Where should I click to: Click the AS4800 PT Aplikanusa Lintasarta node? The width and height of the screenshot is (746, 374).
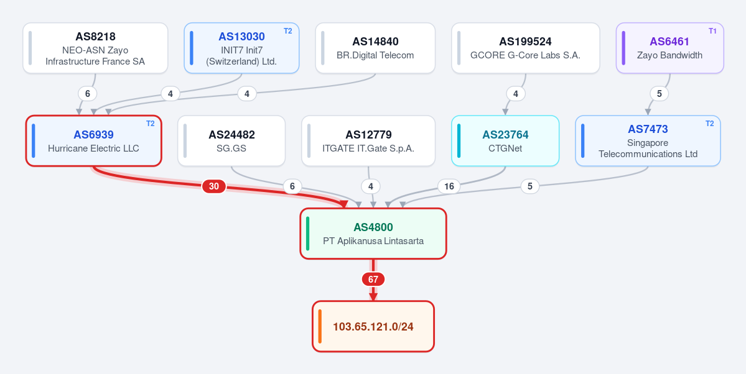click(x=373, y=234)
